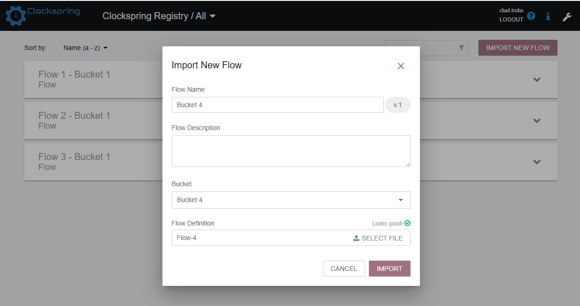
Task: Click the green Looks good checkmark
Action: point(407,223)
